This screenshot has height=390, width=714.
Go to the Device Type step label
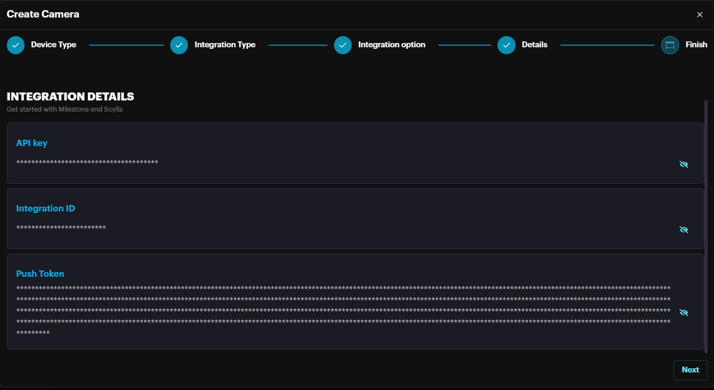tap(53, 45)
